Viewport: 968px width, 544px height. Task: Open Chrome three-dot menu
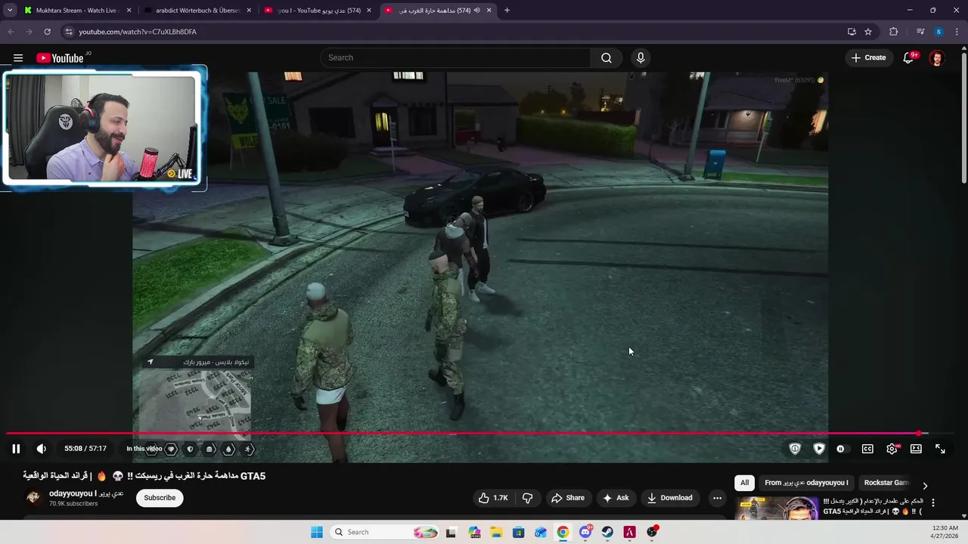pos(957,32)
